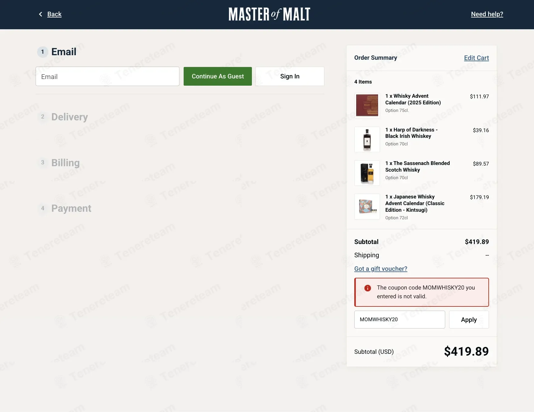Open the Harp of Darkness bottle thumbnail
534x412 pixels.
click(367, 139)
